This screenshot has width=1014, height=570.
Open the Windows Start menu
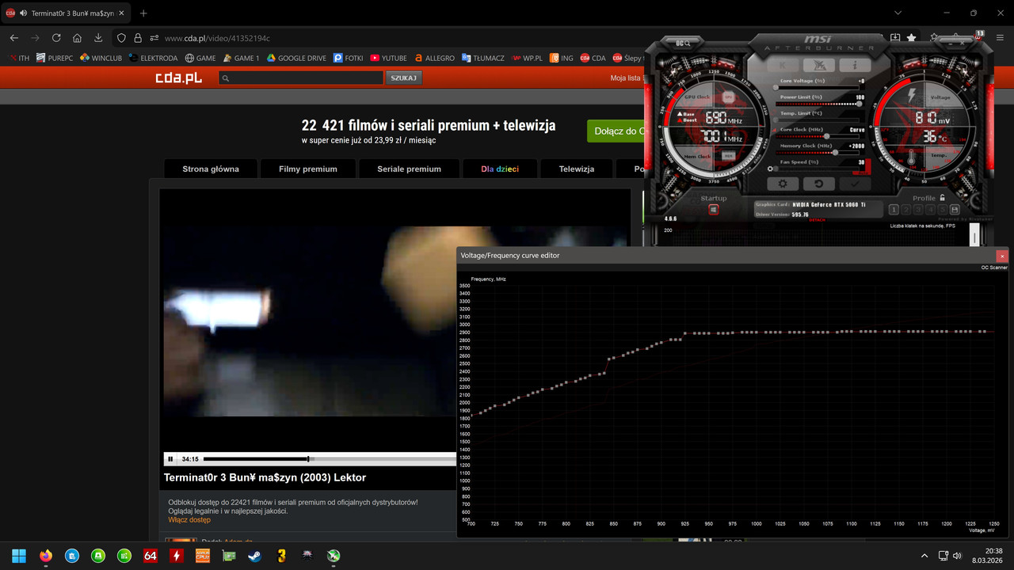(x=19, y=556)
